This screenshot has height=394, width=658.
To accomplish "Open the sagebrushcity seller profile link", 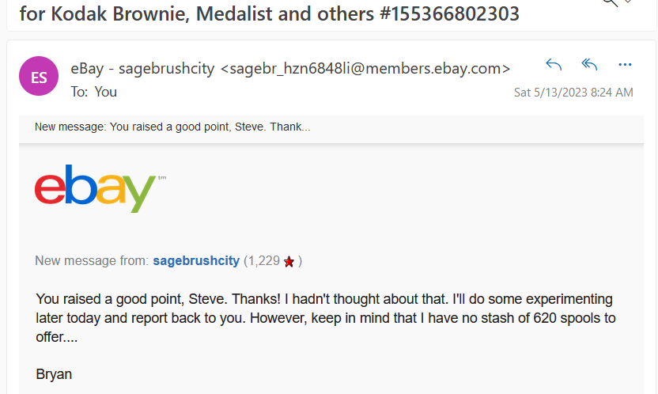I will [x=196, y=260].
